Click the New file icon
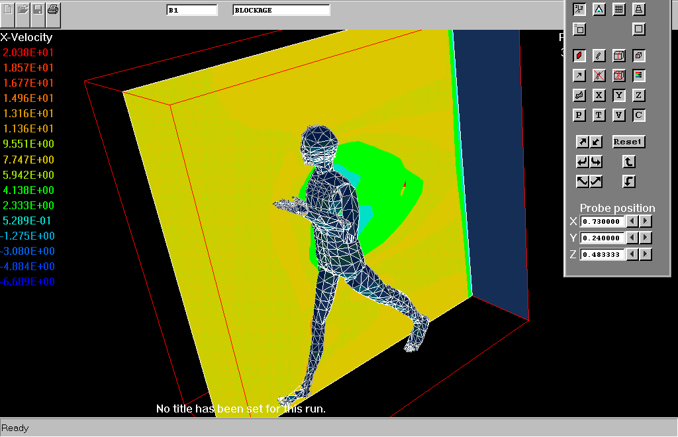The image size is (678, 437). click(8, 10)
